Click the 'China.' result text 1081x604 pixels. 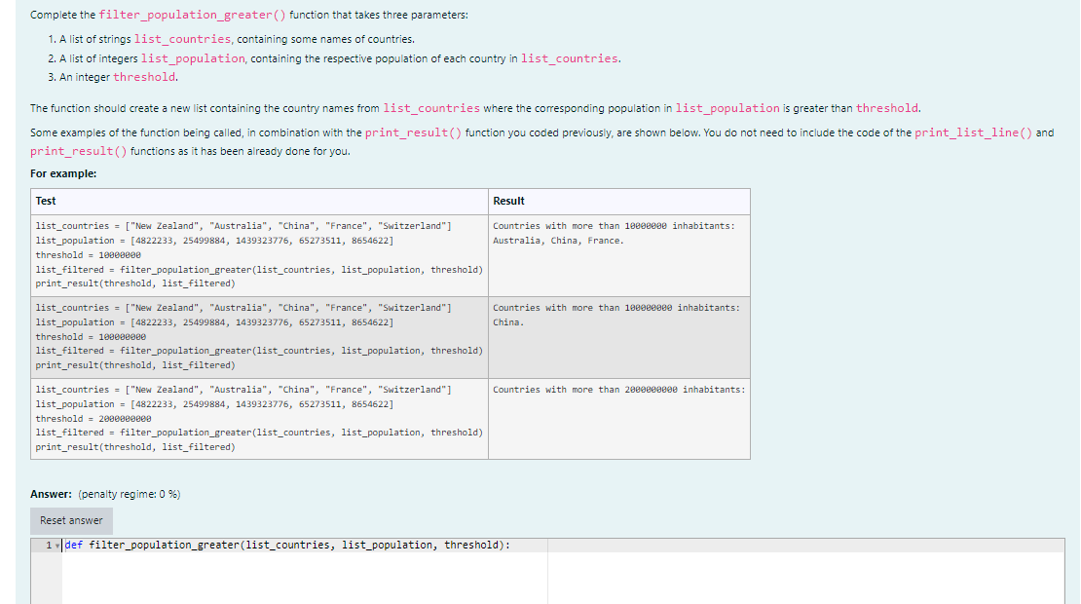point(508,322)
